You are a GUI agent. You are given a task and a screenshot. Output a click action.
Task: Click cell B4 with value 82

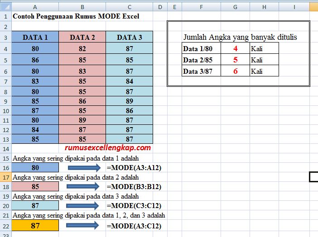pyautogui.click(x=82, y=48)
